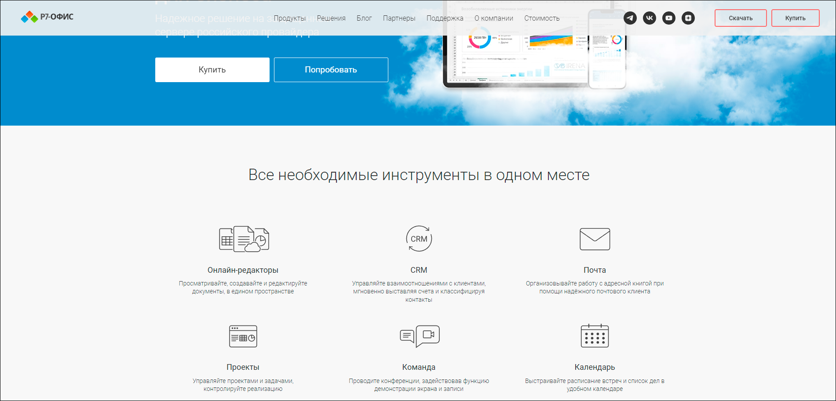The width and height of the screenshot is (836, 401).
Task: Open the Telegram social link icon
Action: [630, 18]
